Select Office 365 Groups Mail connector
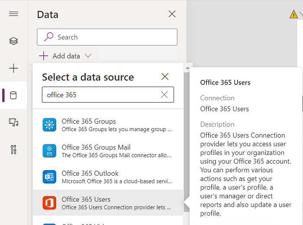Viewport: 303px width, 225px height. tap(108, 151)
